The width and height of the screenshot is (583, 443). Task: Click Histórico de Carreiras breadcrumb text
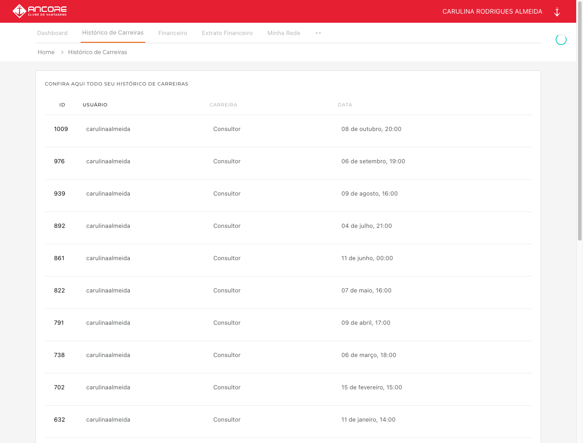[97, 52]
